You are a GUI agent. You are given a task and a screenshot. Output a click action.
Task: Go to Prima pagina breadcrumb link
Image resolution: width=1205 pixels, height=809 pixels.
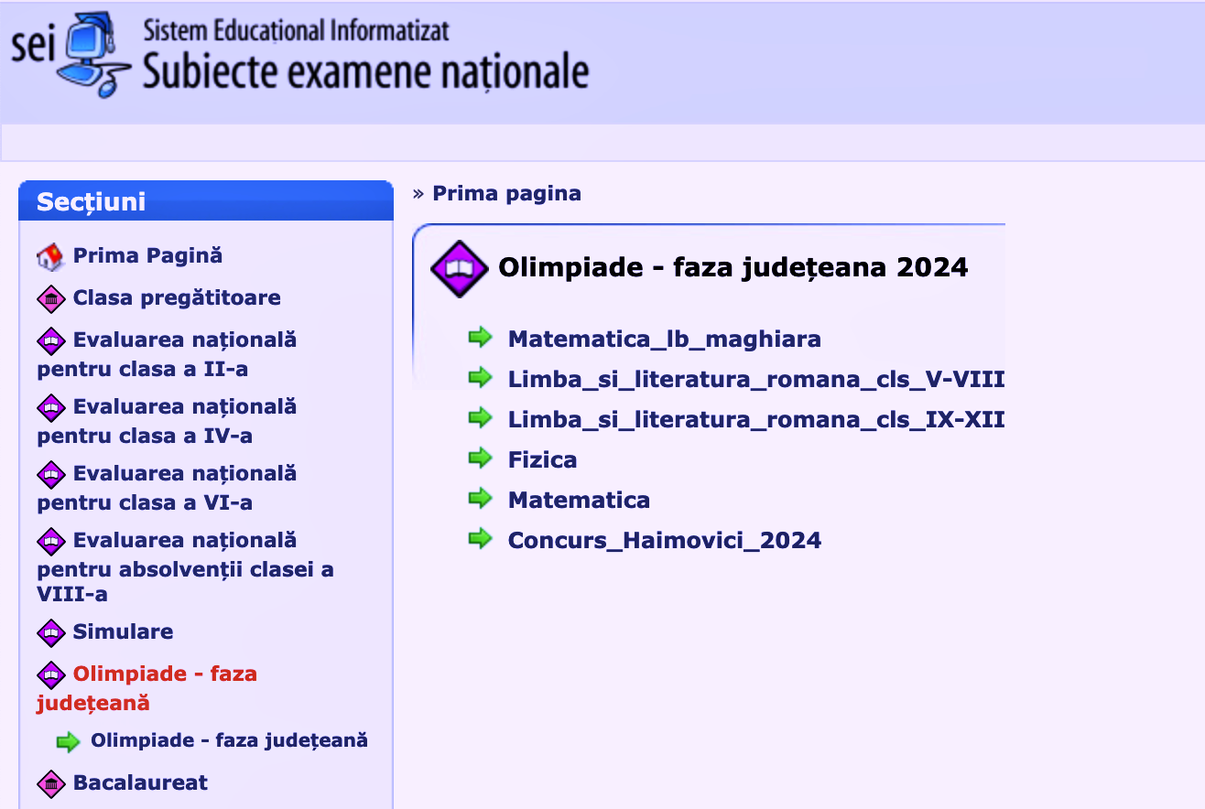point(506,194)
